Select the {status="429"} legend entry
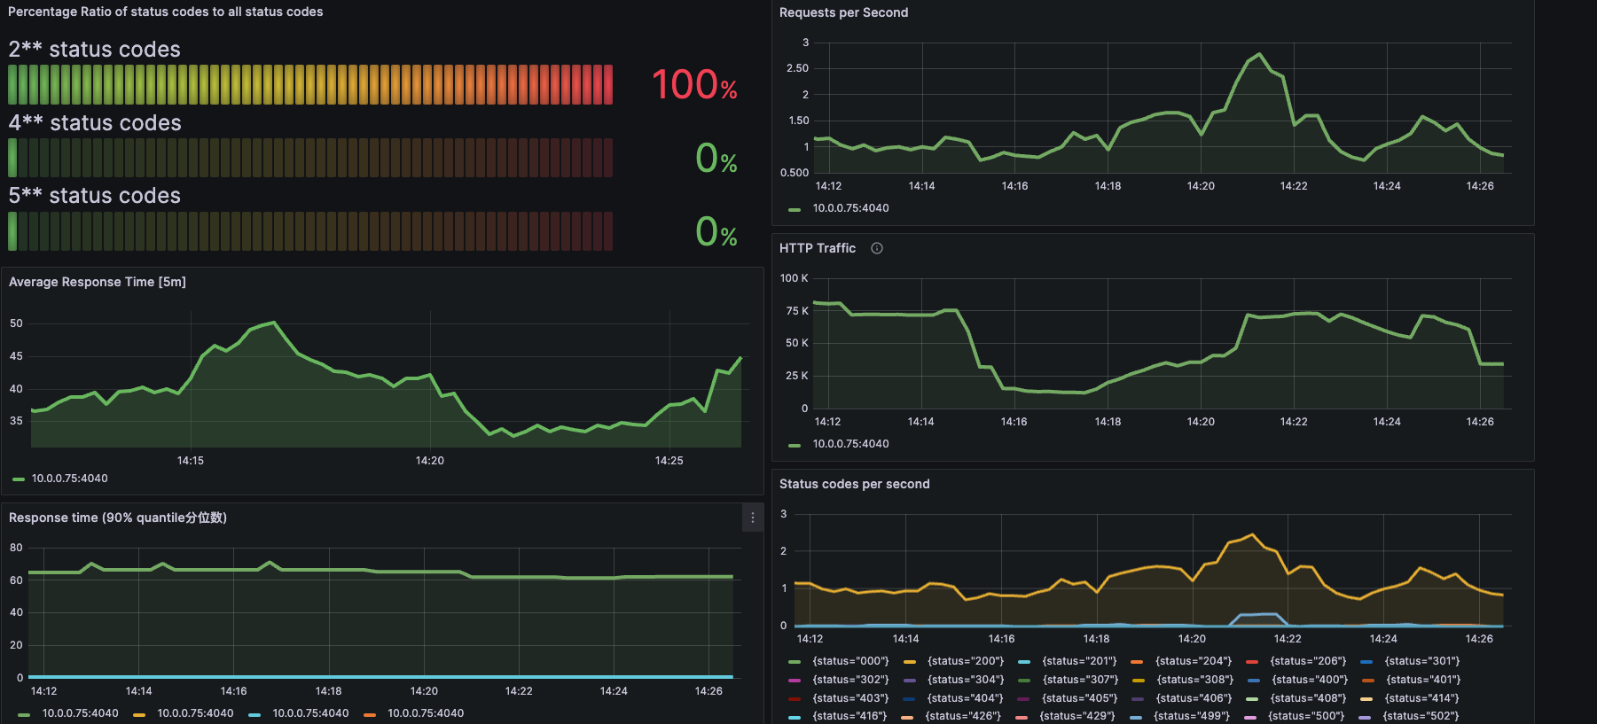 point(1077,716)
